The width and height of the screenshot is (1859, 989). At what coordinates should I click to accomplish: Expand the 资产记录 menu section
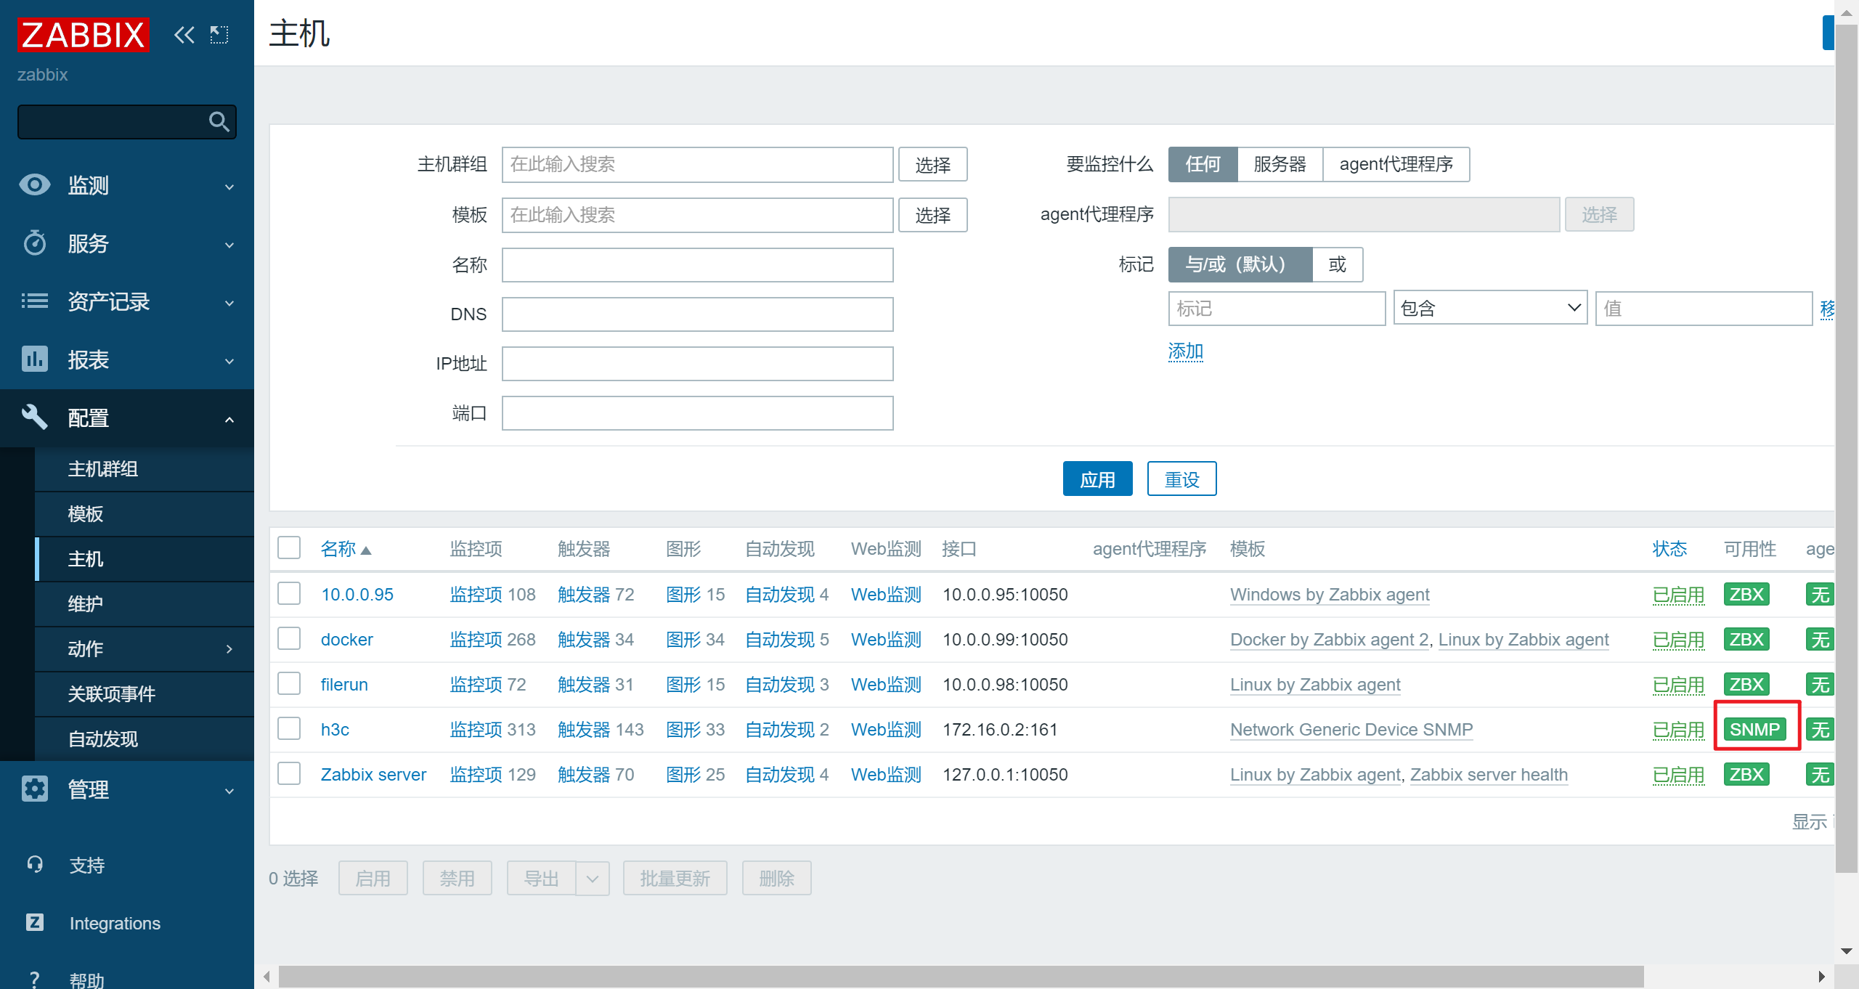click(229, 302)
